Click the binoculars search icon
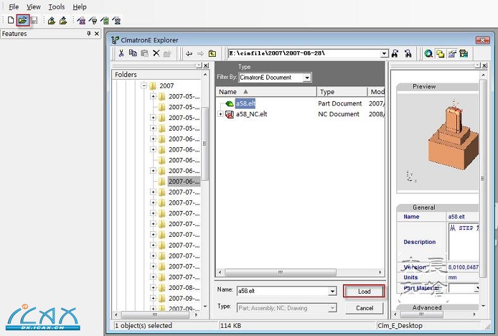 coord(395,54)
